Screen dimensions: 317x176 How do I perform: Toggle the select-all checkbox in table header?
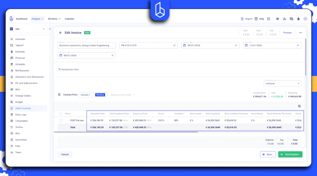pos(61,113)
